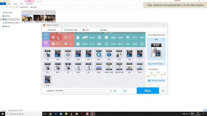Pick the MKV format icon
Screen dimensions: 207x116
pyautogui.click(x=68, y=54)
